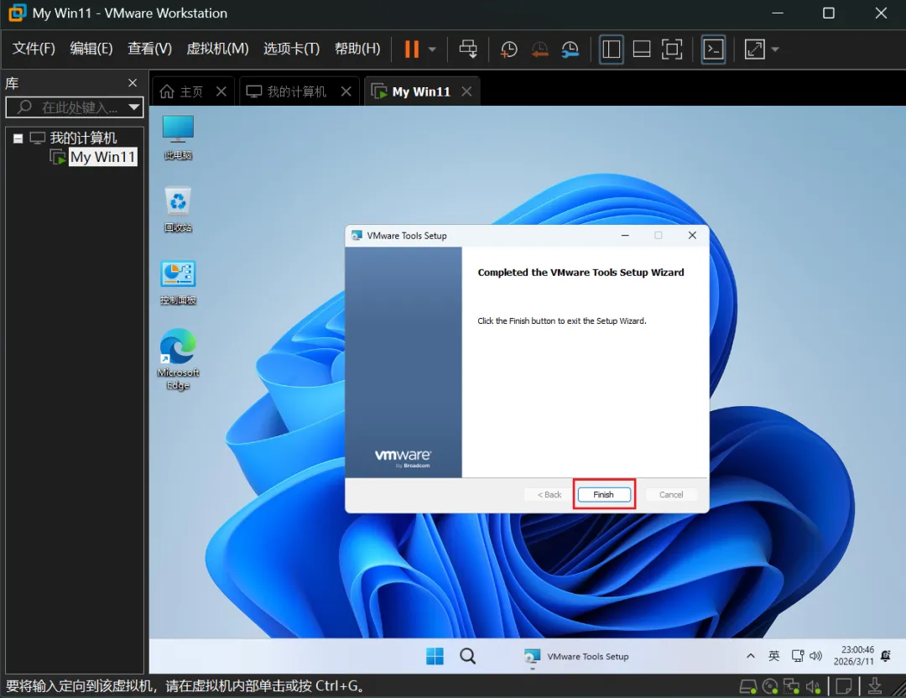Click the VMware Tools install status icon
This screenshot has height=698, width=906.
pos(875,686)
